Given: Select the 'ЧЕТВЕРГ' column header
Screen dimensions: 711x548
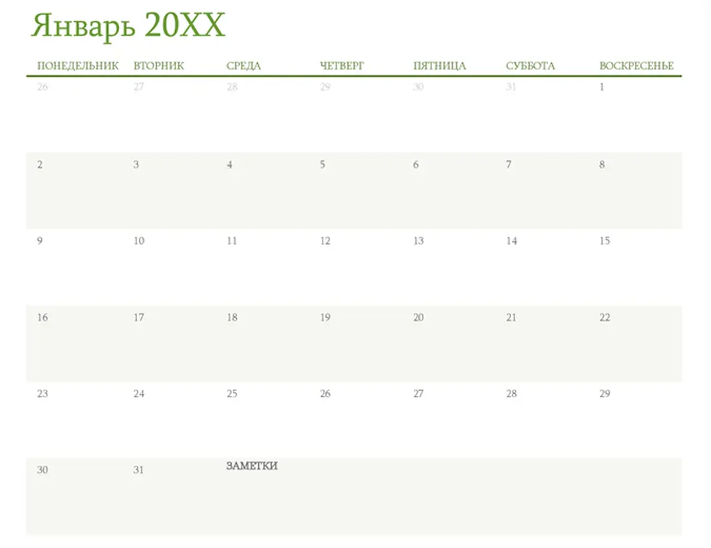Looking at the screenshot, I should click(x=341, y=66).
